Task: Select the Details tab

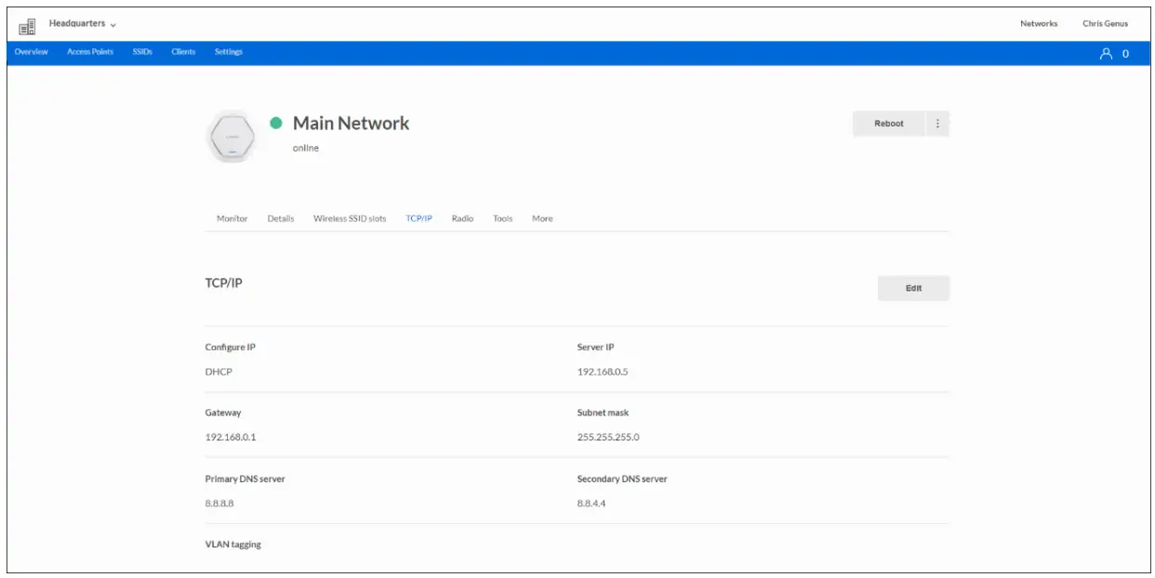Action: (x=281, y=219)
